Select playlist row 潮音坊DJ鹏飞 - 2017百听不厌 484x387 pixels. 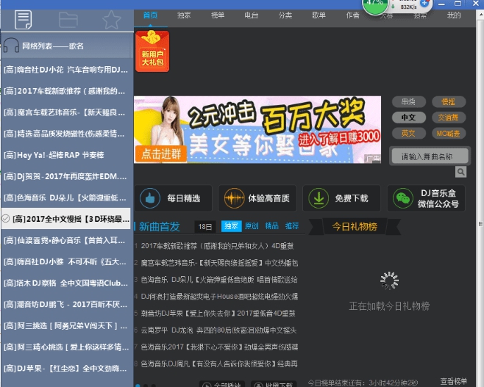point(67,305)
